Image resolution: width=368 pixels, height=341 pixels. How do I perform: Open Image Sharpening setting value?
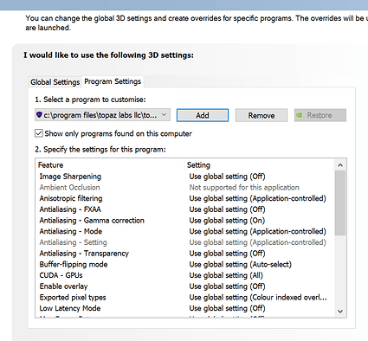click(x=227, y=177)
